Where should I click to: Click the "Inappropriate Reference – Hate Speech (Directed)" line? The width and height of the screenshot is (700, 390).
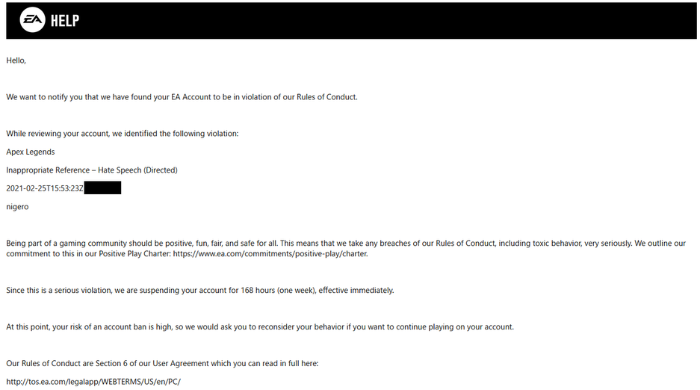(x=92, y=170)
